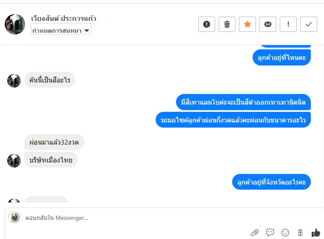Click the exclamation mark priority button
Viewport: 324px width, 239px height.
tap(288, 24)
